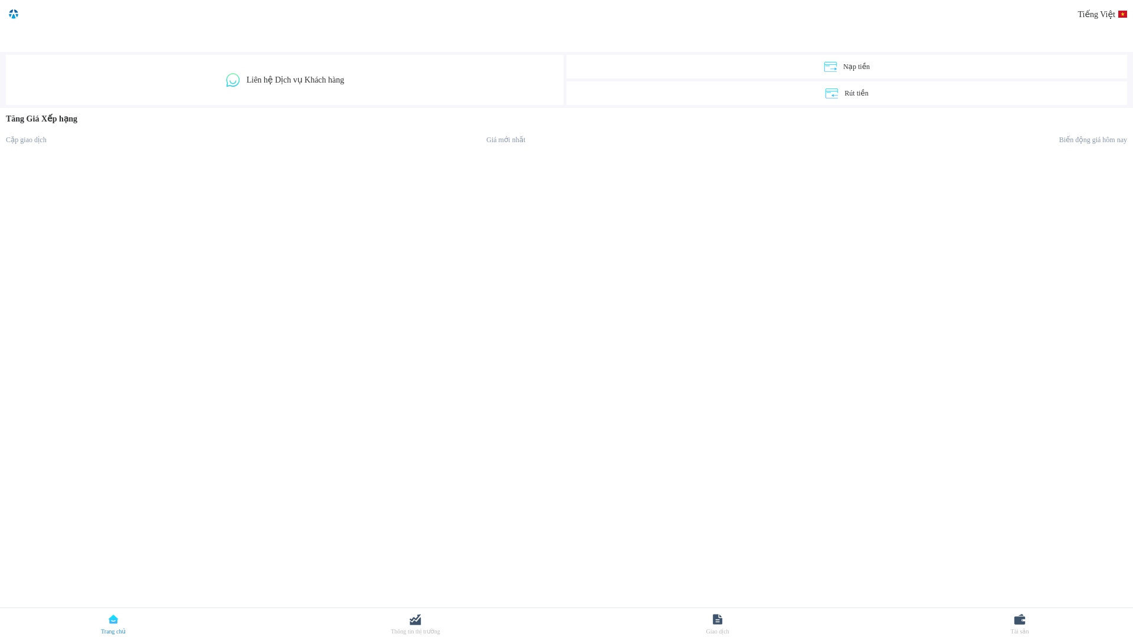Click the customer service chat bubble icon
The width and height of the screenshot is (1133, 637).
pyautogui.click(x=233, y=80)
